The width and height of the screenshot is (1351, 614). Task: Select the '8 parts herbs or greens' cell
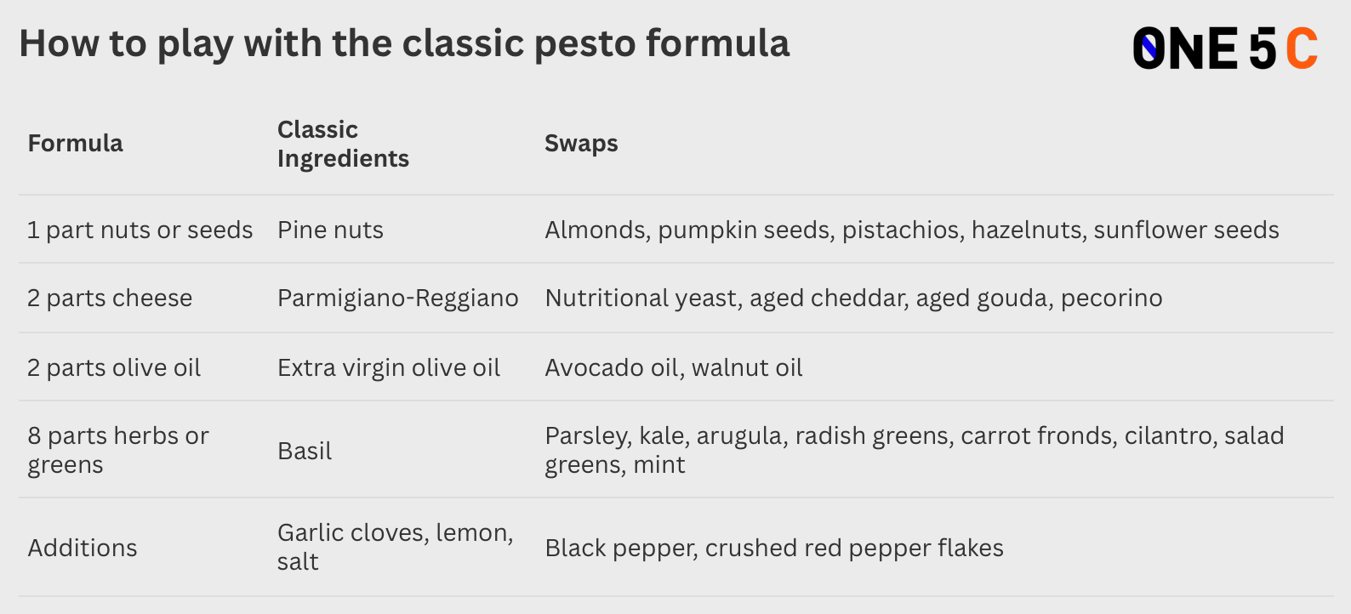click(118, 450)
